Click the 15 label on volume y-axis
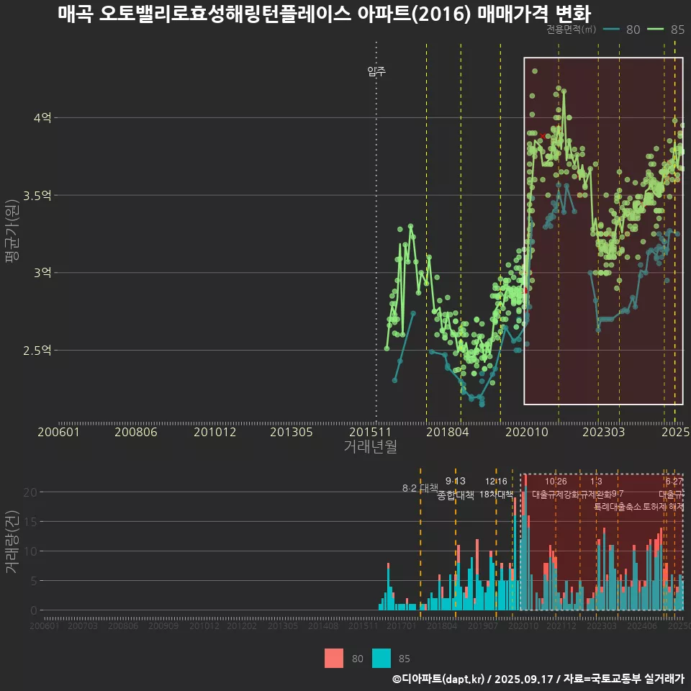 click(x=30, y=522)
